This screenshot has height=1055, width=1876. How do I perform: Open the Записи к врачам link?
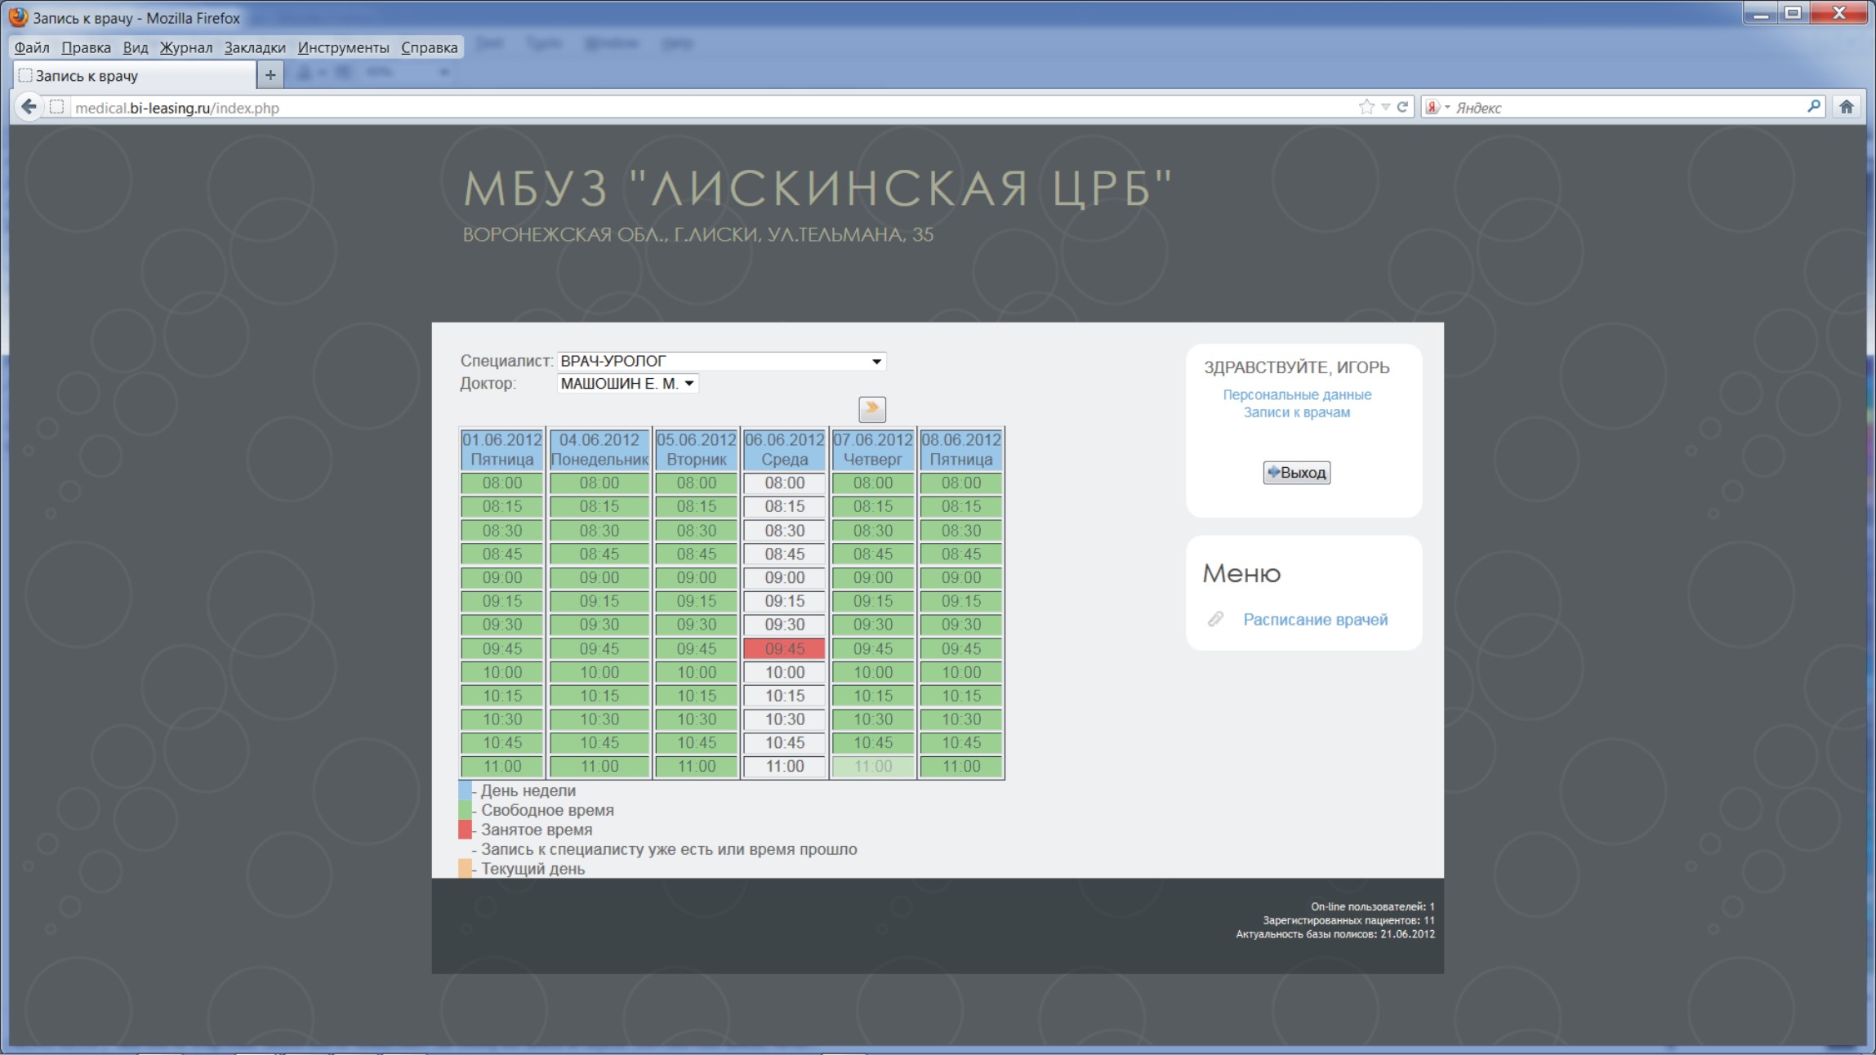click(1297, 412)
